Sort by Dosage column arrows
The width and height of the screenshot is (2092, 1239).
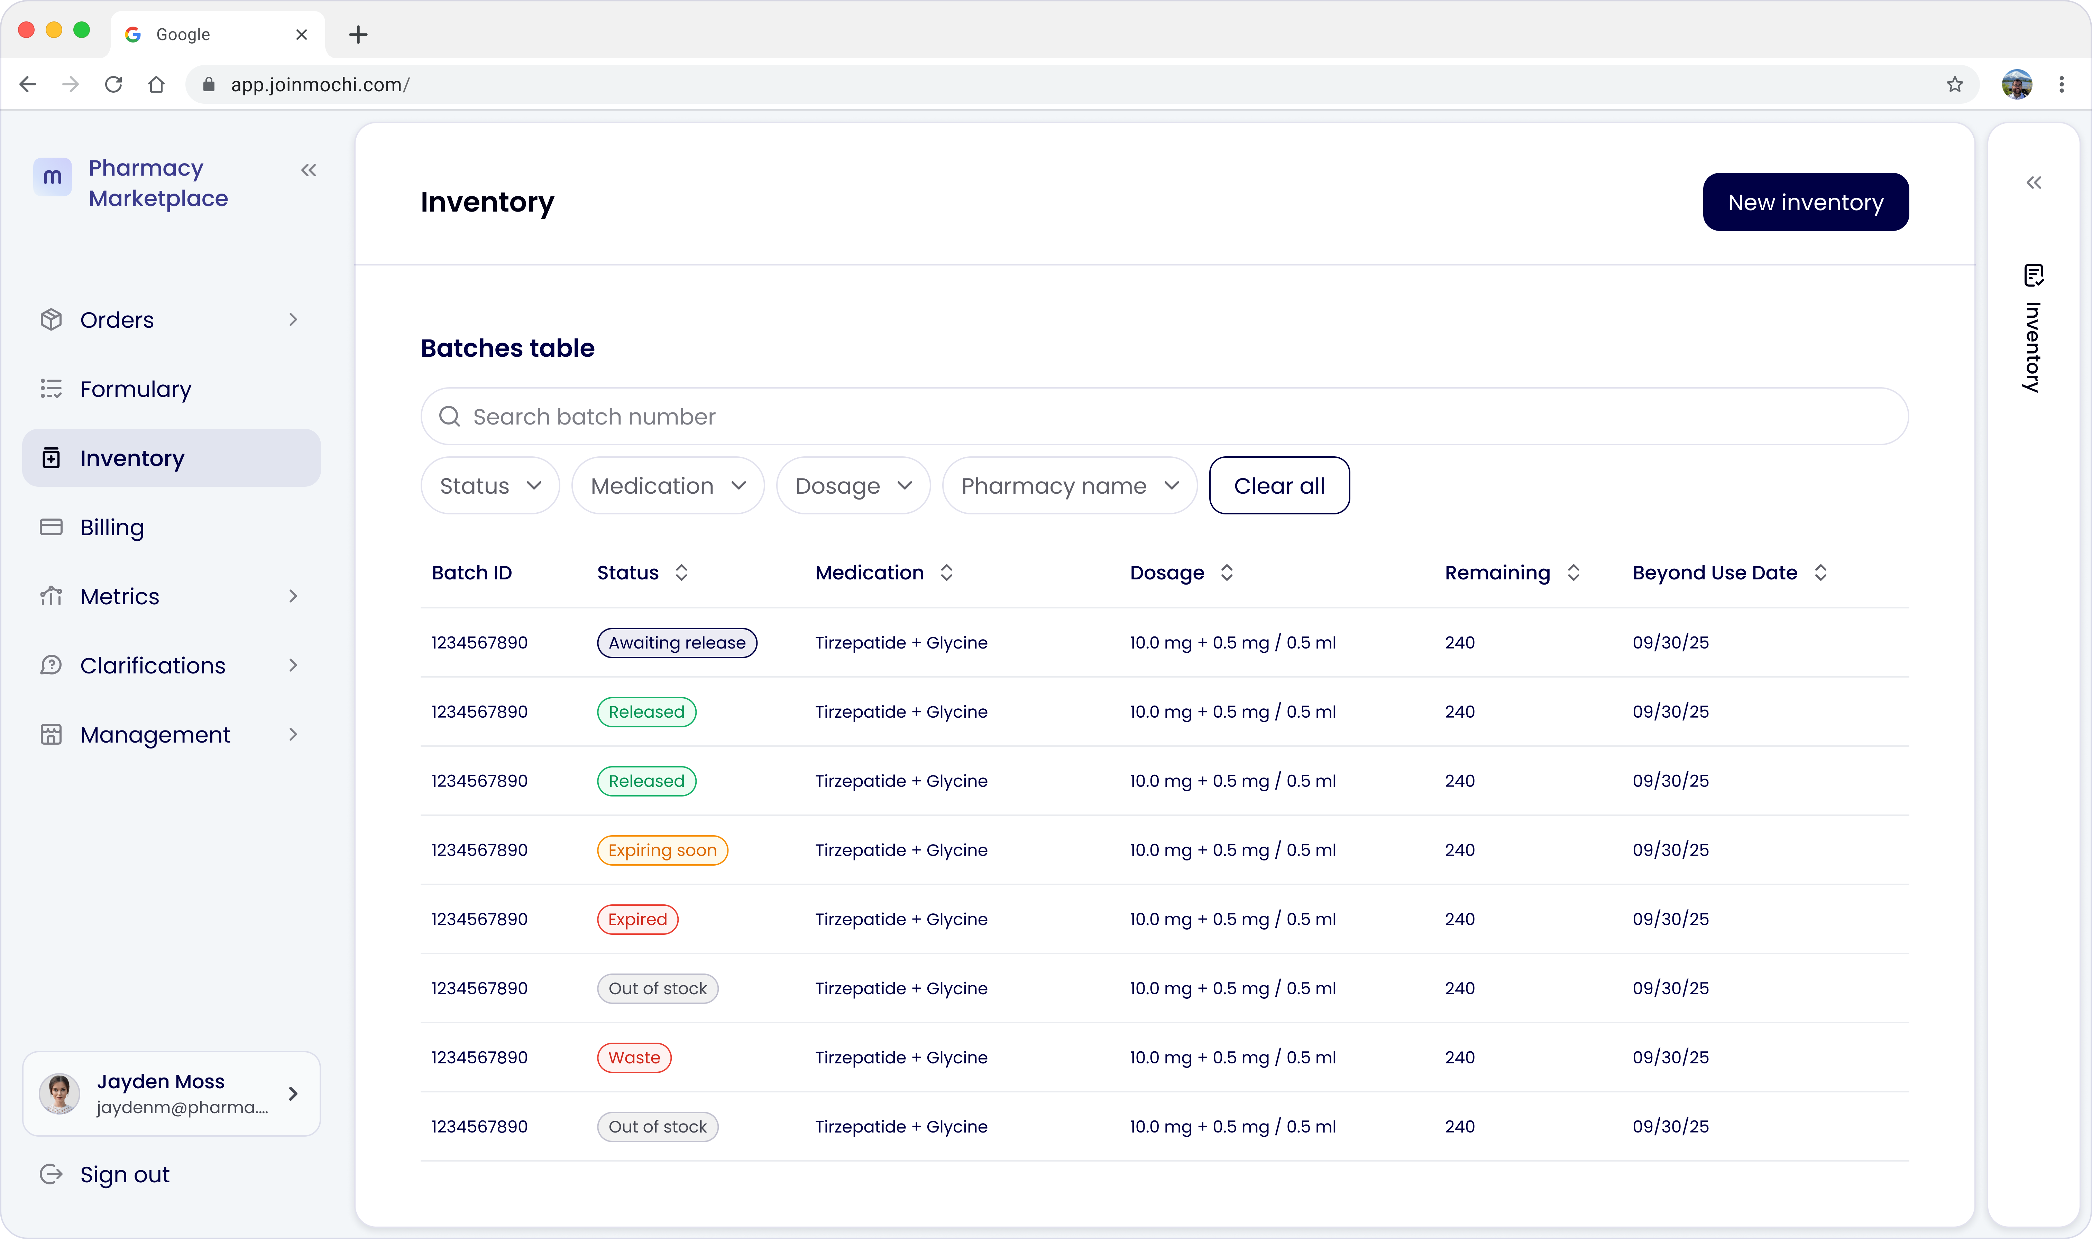pos(1227,573)
